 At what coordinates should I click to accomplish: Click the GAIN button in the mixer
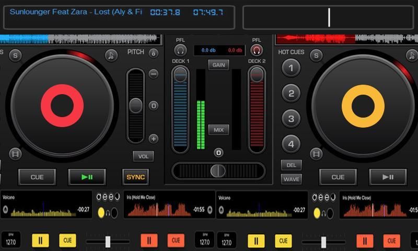coord(218,65)
